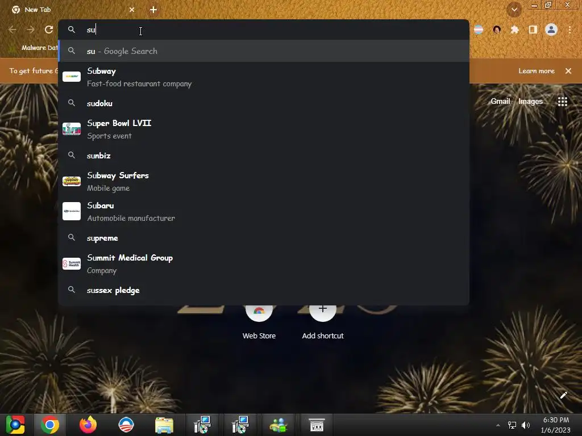Select the New Tab tab
Screen dimensions: 582x436
(72, 10)
